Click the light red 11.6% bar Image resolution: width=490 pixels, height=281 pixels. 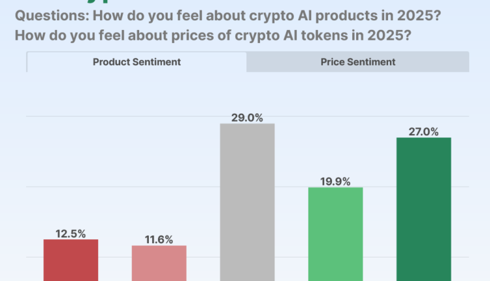click(159, 263)
